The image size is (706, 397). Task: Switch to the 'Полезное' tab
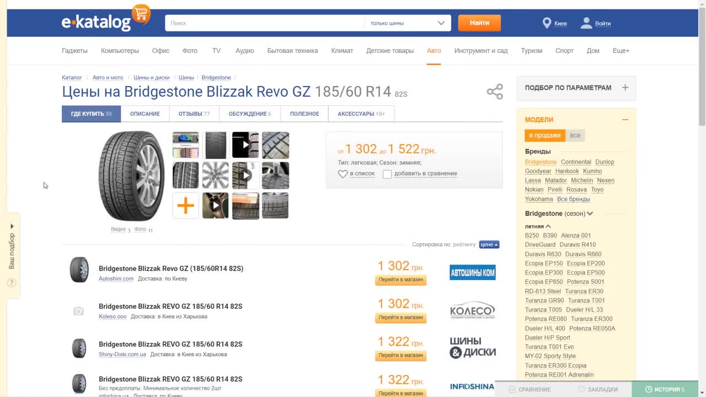point(304,114)
